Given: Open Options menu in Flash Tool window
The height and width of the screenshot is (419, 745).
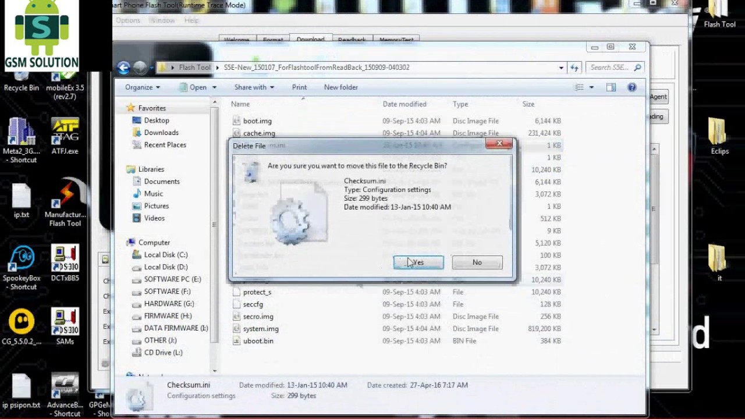Looking at the screenshot, I should coord(127,20).
